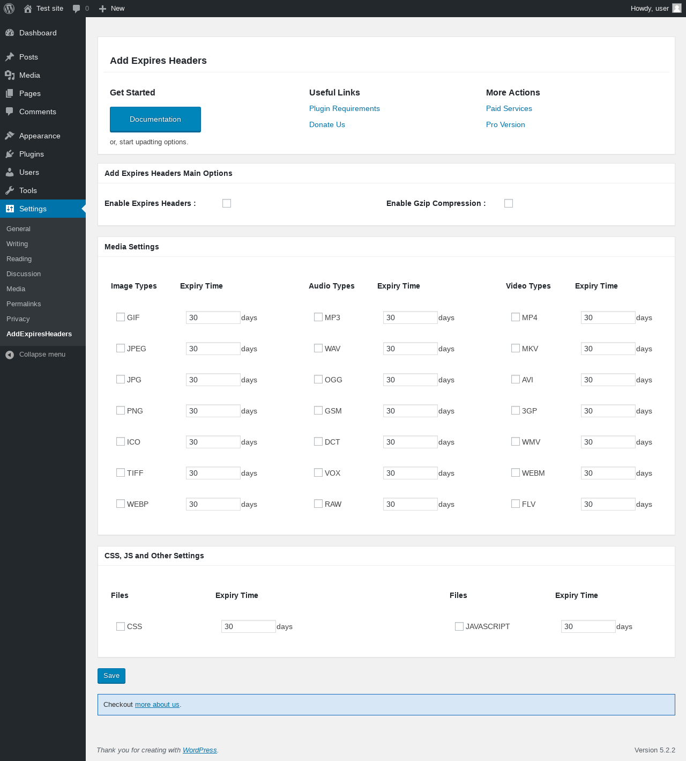The height and width of the screenshot is (761, 686).
Task: Go to the Tools menu
Action: click(x=28, y=190)
